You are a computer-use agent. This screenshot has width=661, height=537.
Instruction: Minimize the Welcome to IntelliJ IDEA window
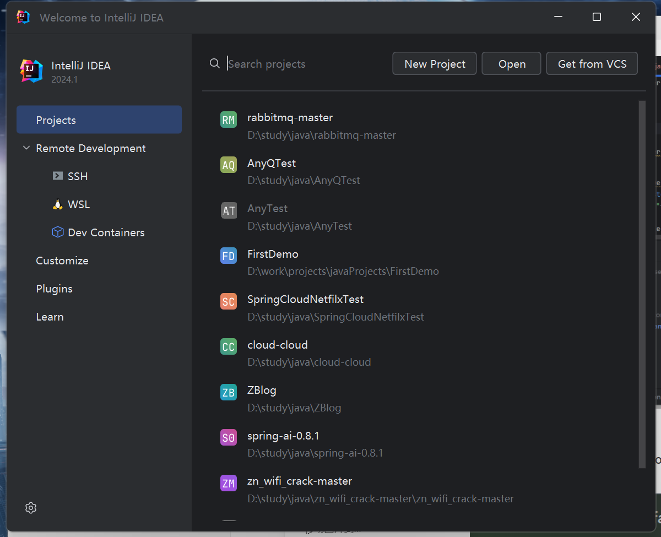(557, 17)
